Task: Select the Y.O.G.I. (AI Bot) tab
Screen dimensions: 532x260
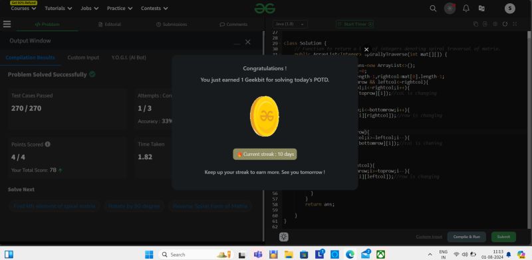Action: pyautogui.click(x=128, y=58)
